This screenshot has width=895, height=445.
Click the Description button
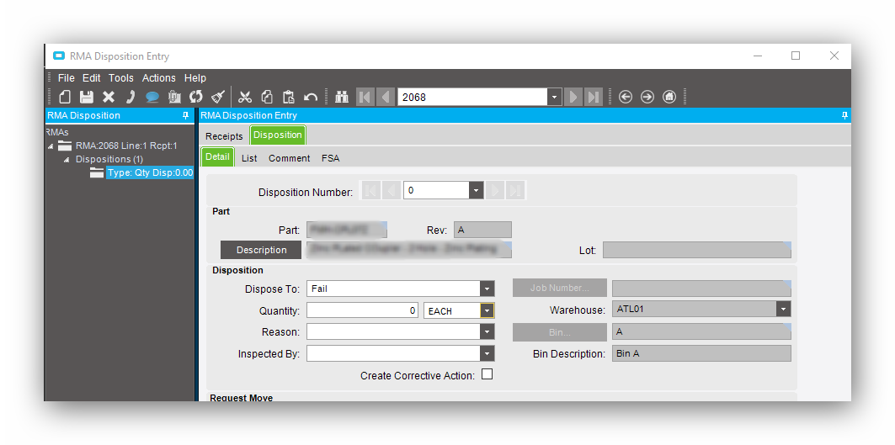(261, 250)
